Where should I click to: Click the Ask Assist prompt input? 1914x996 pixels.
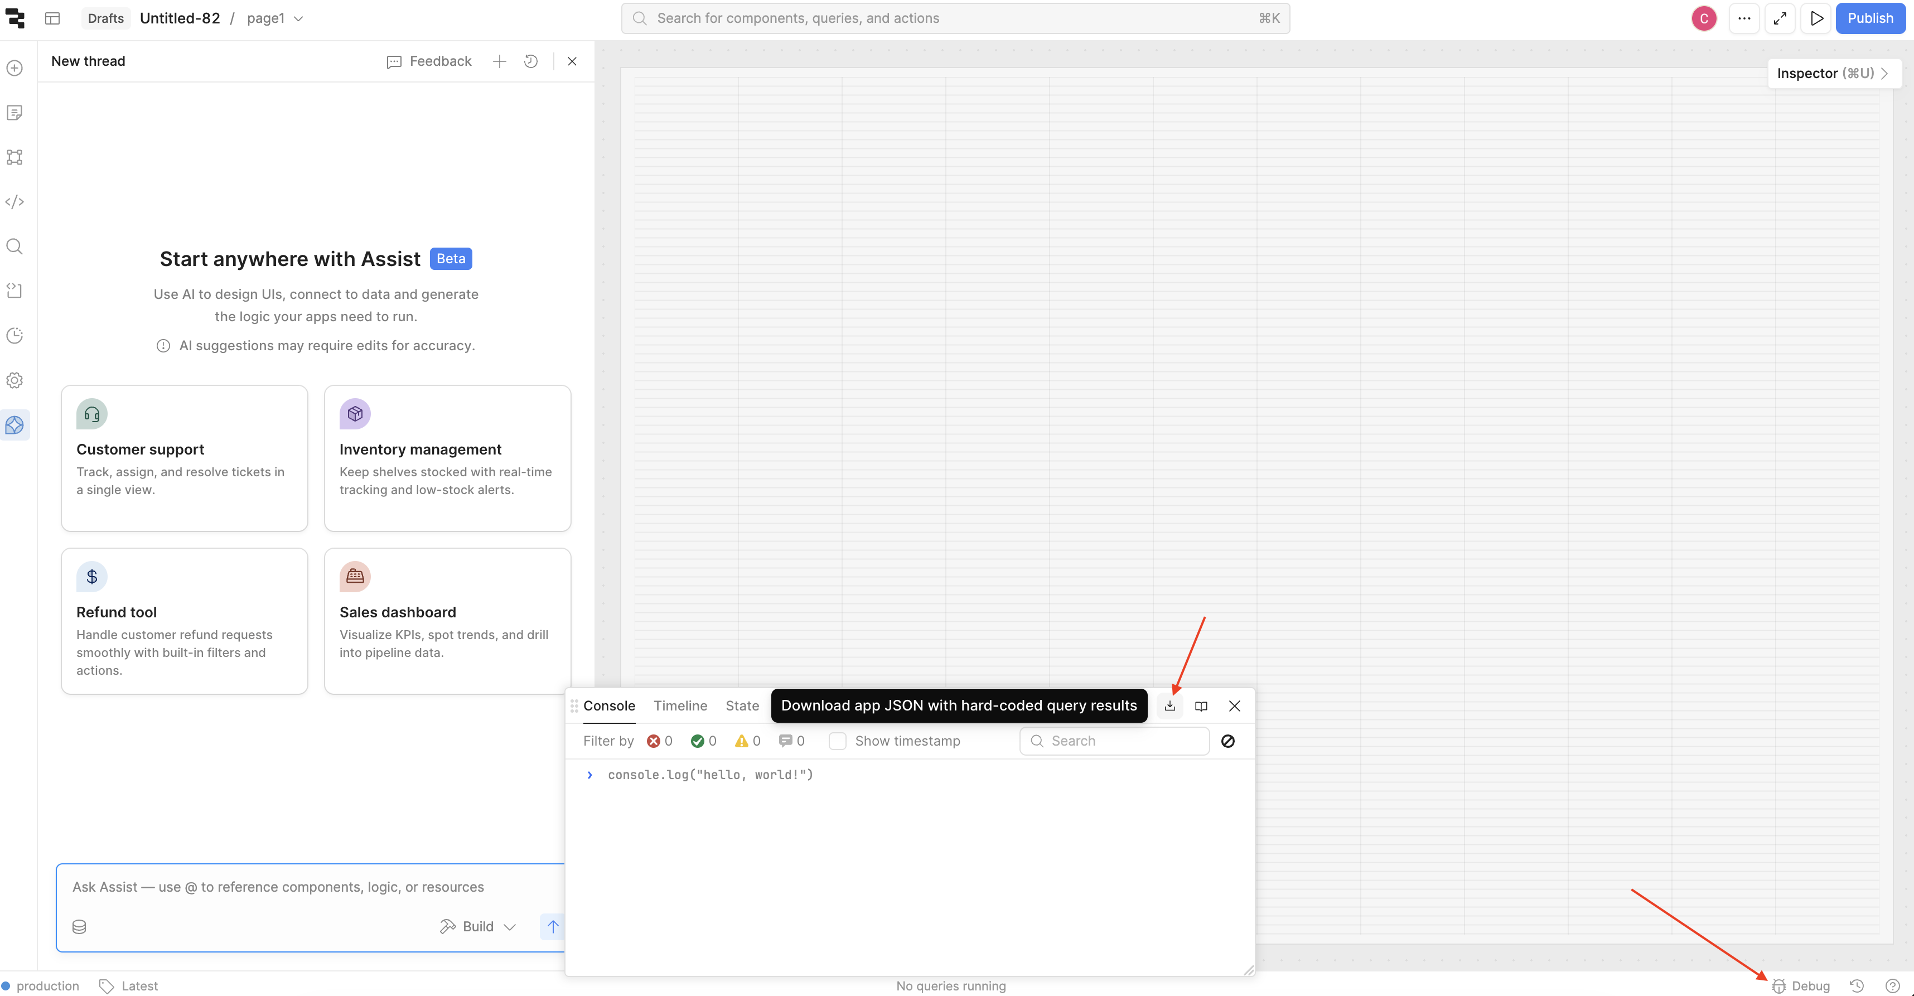[x=311, y=888]
